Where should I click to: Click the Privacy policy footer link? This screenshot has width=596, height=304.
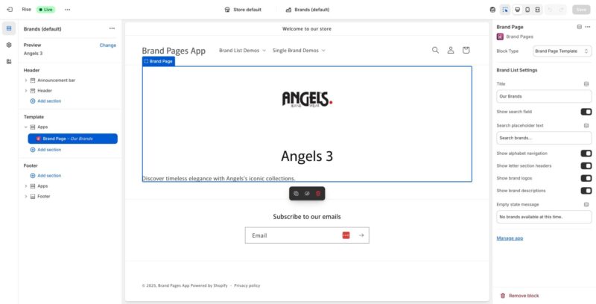click(x=247, y=285)
